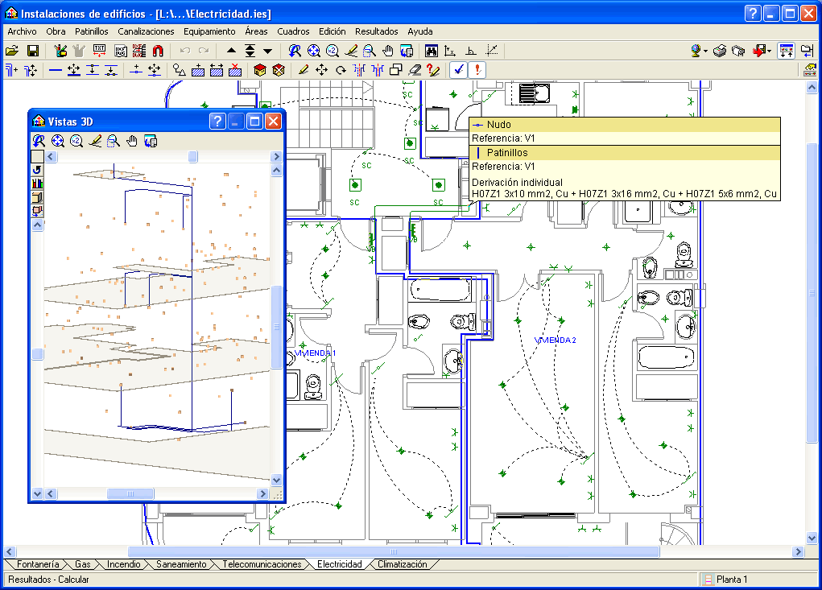Image resolution: width=822 pixels, height=590 pixels.
Task: Click the new vertical shaft icon
Action: [11, 70]
